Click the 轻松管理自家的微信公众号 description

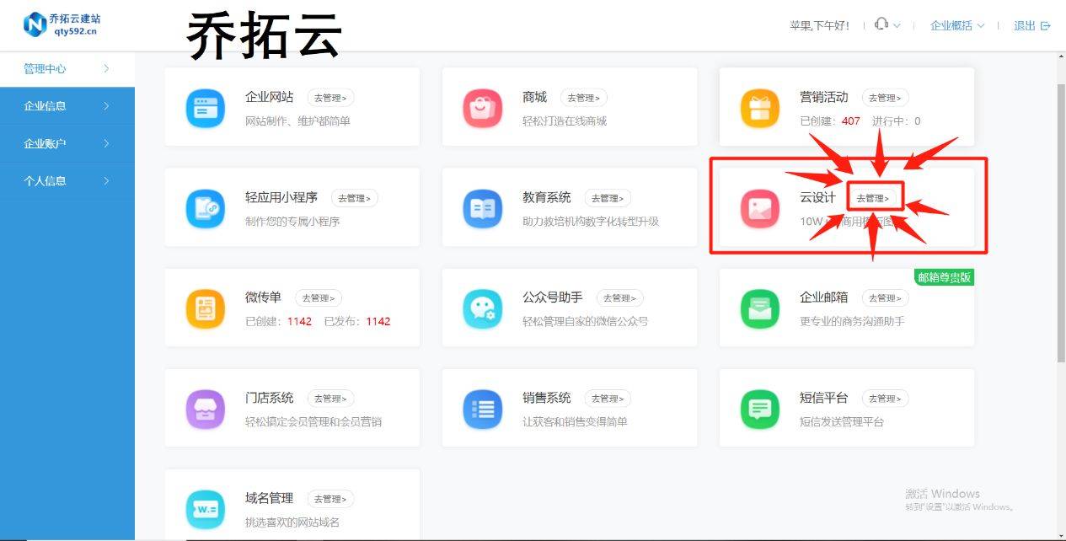tap(586, 321)
